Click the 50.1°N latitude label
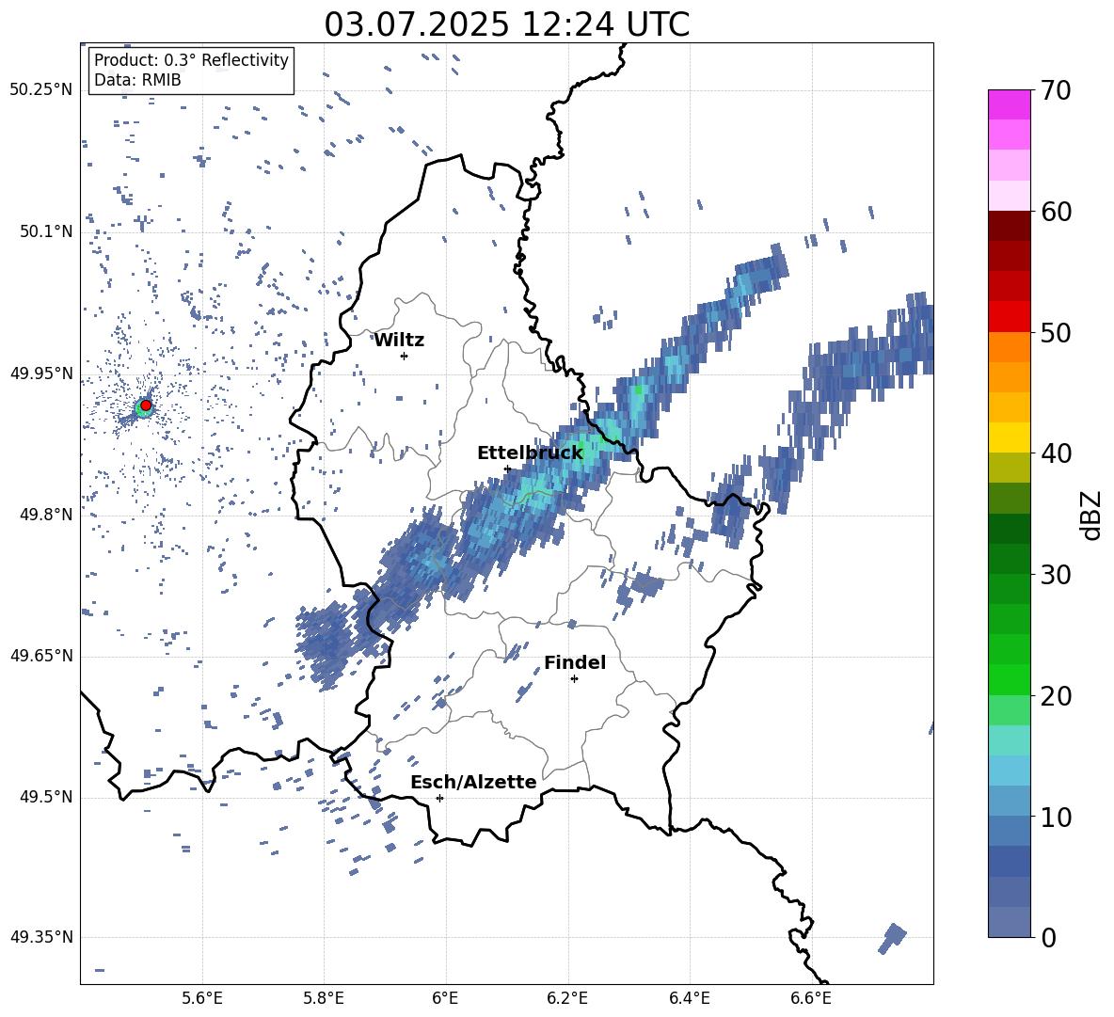Image resolution: width=1114 pixels, height=1017 pixels. pos(46,231)
